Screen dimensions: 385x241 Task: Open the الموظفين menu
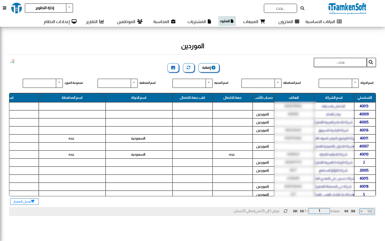click(x=129, y=21)
